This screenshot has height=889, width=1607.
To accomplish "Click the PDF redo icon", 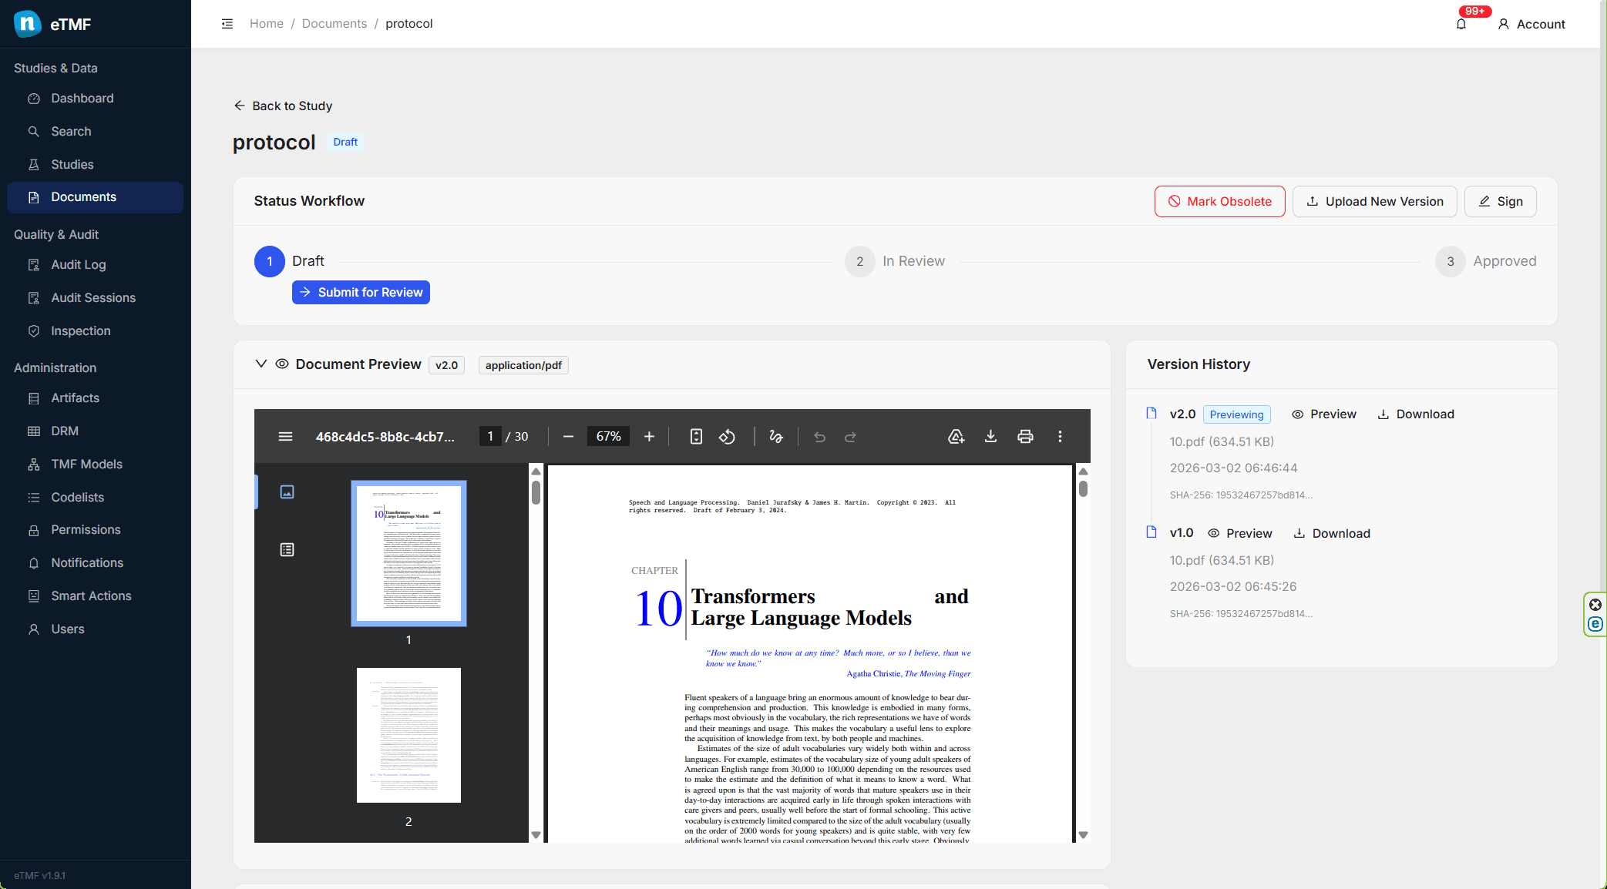I will [850, 437].
